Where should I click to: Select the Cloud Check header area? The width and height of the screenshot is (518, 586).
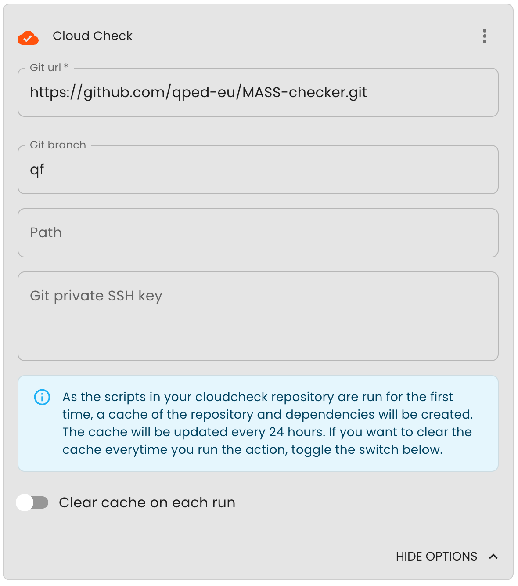(x=93, y=36)
